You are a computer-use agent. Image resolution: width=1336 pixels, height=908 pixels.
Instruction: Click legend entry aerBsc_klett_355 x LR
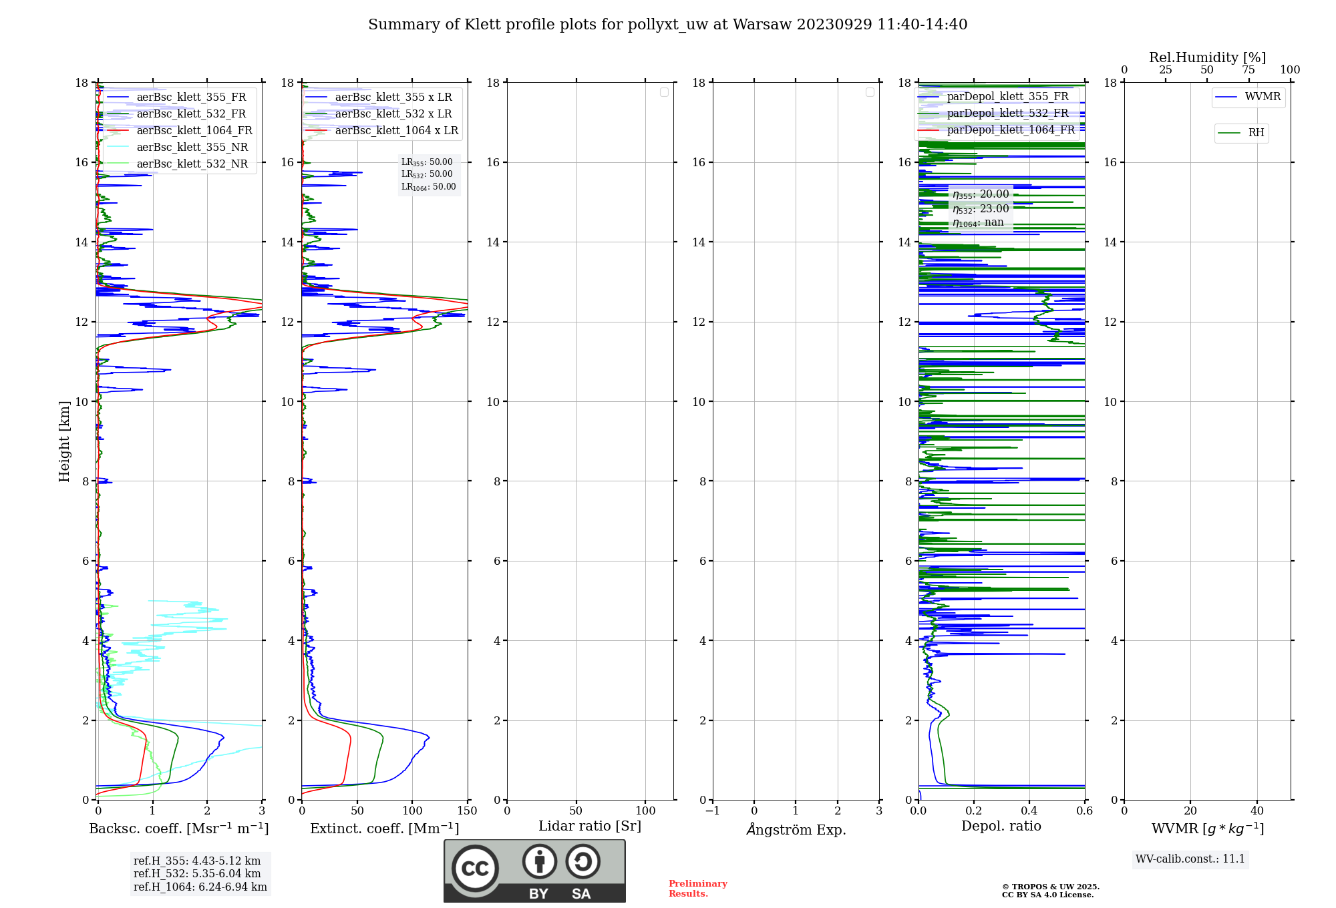[379, 97]
